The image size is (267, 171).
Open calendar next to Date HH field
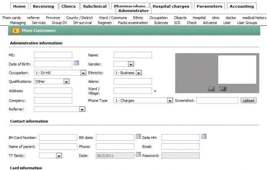pos(204,137)
